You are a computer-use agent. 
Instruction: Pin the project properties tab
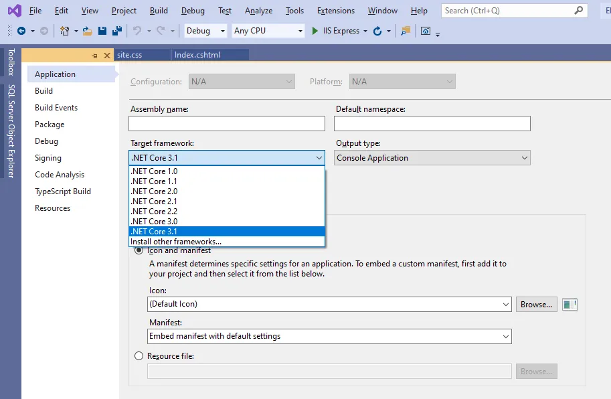(94, 56)
